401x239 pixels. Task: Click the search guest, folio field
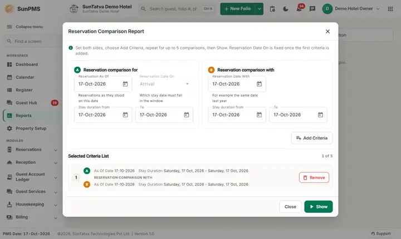point(178,9)
